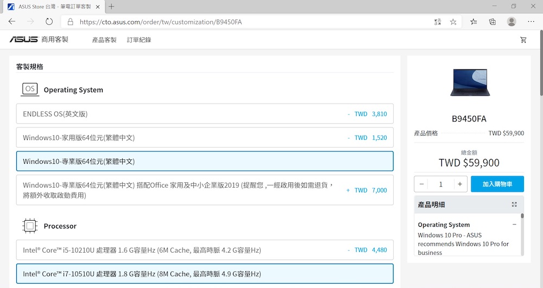Click the browser refresh button
This screenshot has width=543, height=288.
(49, 22)
